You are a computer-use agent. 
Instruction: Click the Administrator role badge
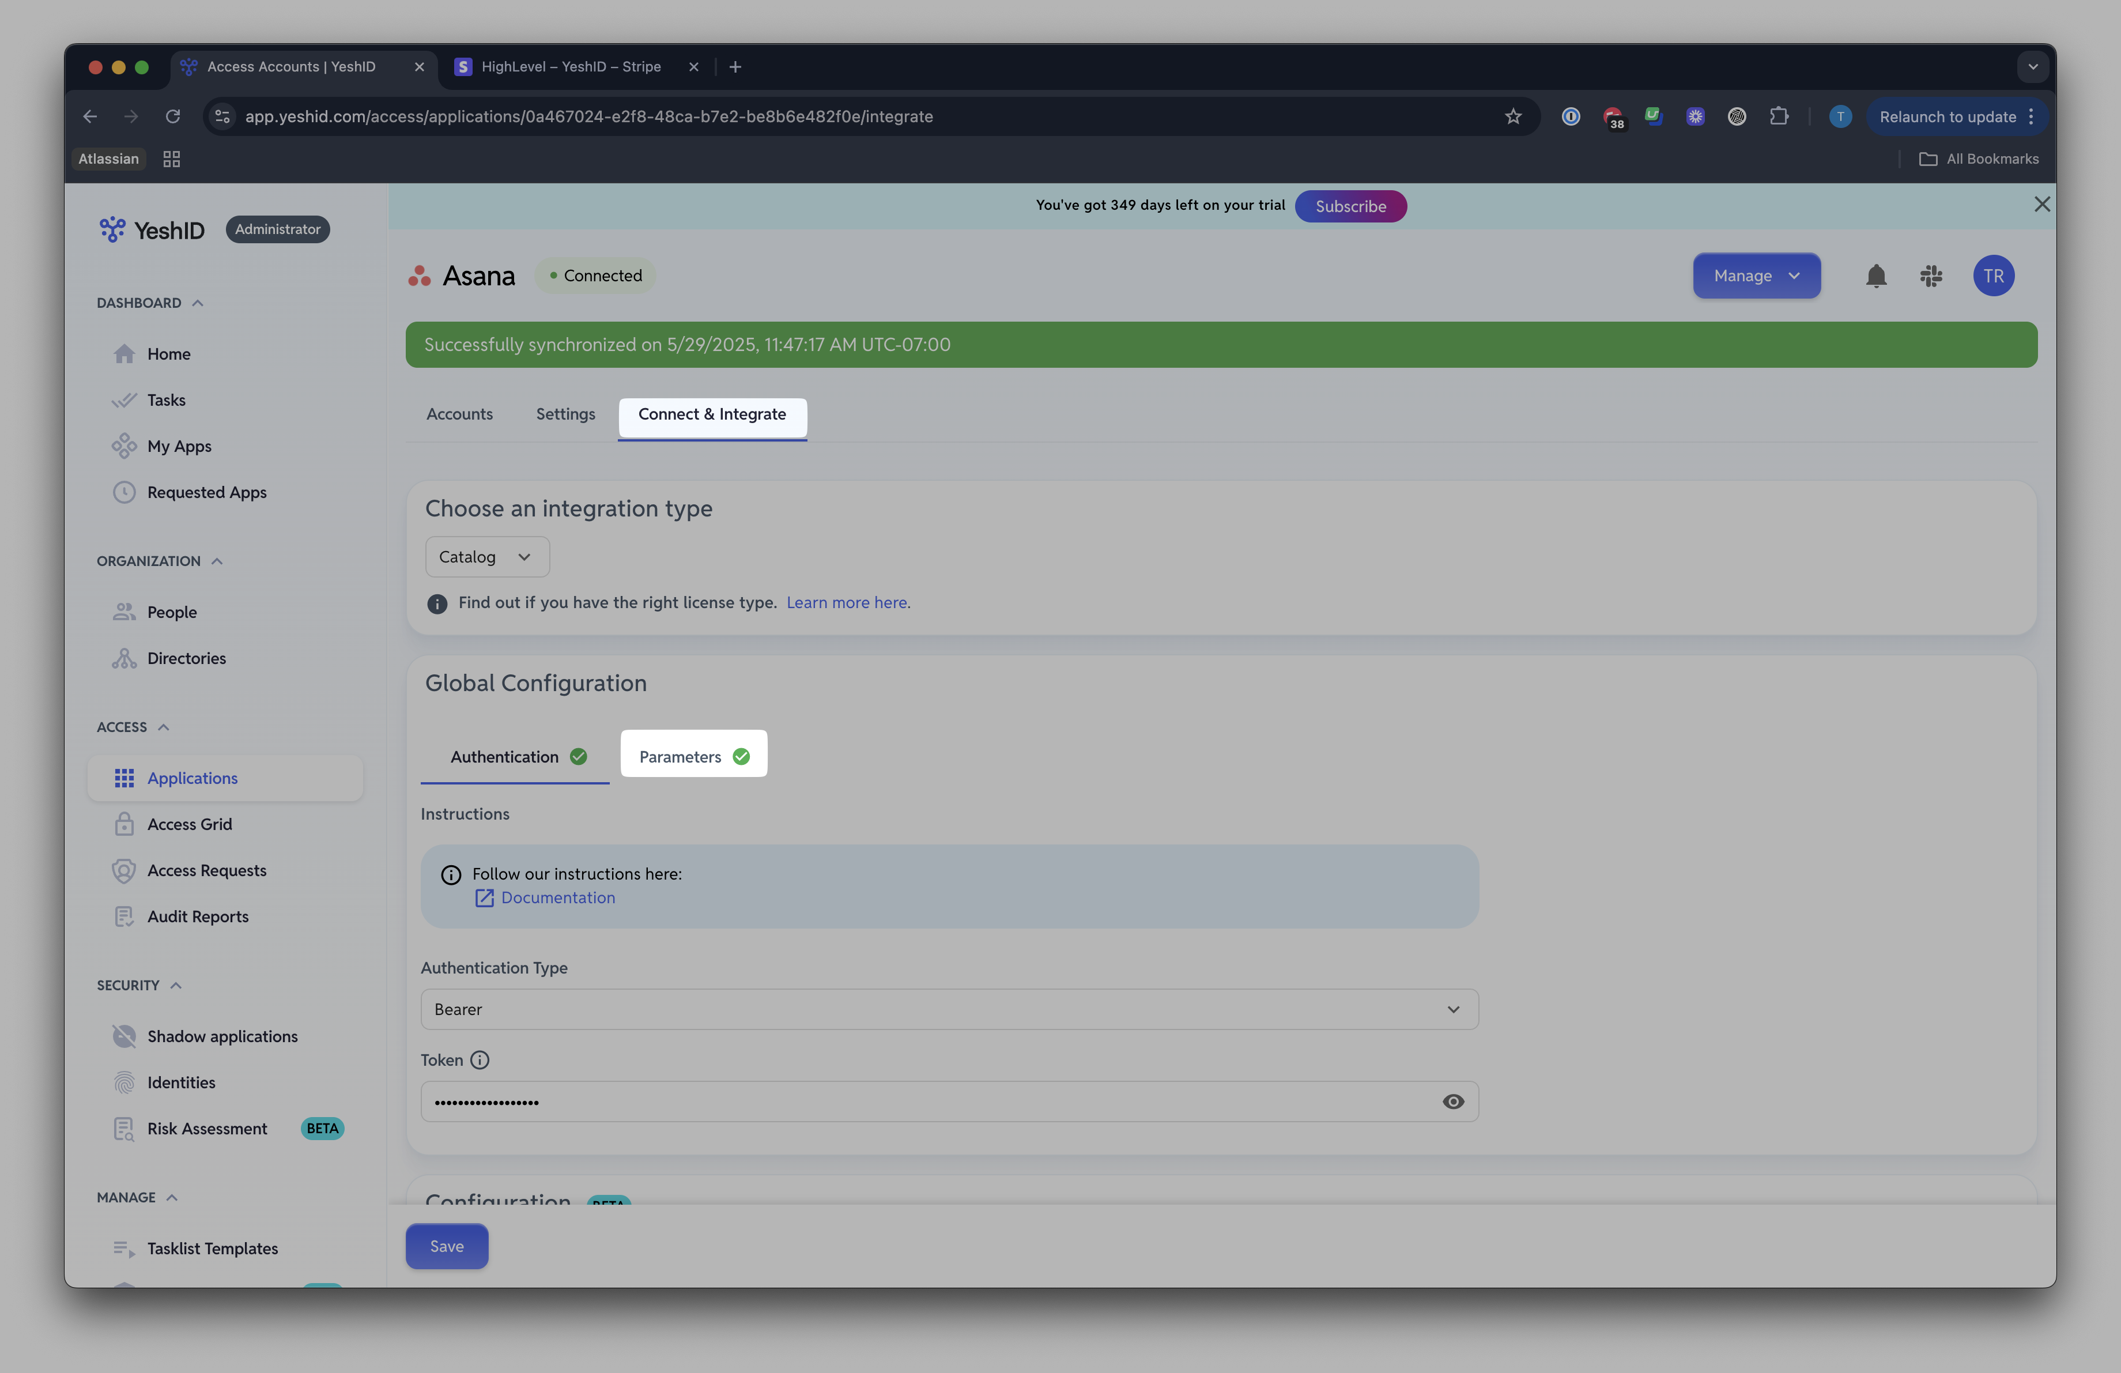tap(277, 230)
